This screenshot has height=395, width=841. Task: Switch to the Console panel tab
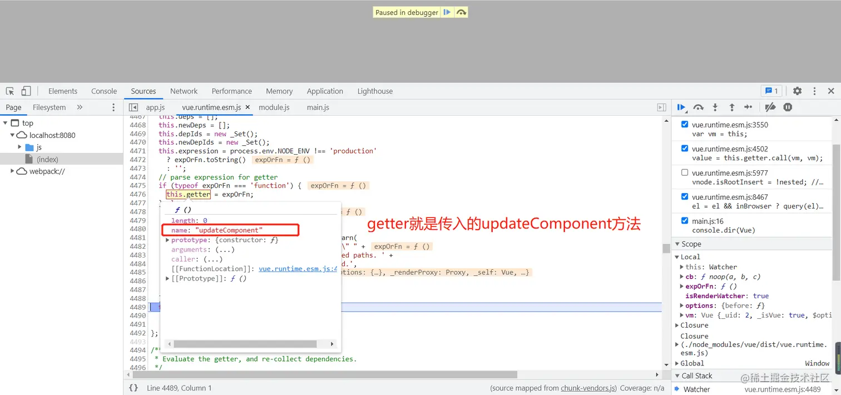(x=104, y=91)
